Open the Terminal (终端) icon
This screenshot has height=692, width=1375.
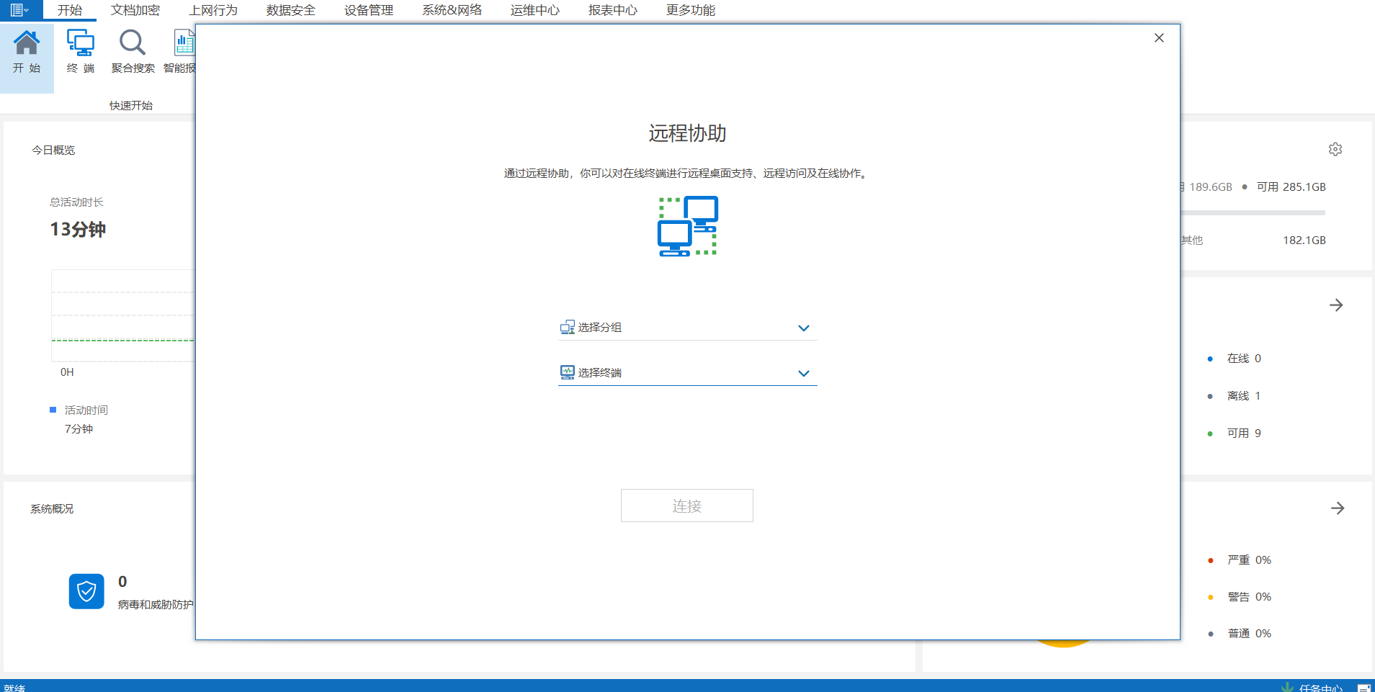point(80,45)
